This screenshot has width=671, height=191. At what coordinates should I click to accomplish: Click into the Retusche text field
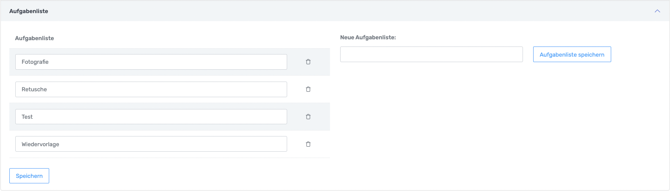pyautogui.click(x=151, y=89)
